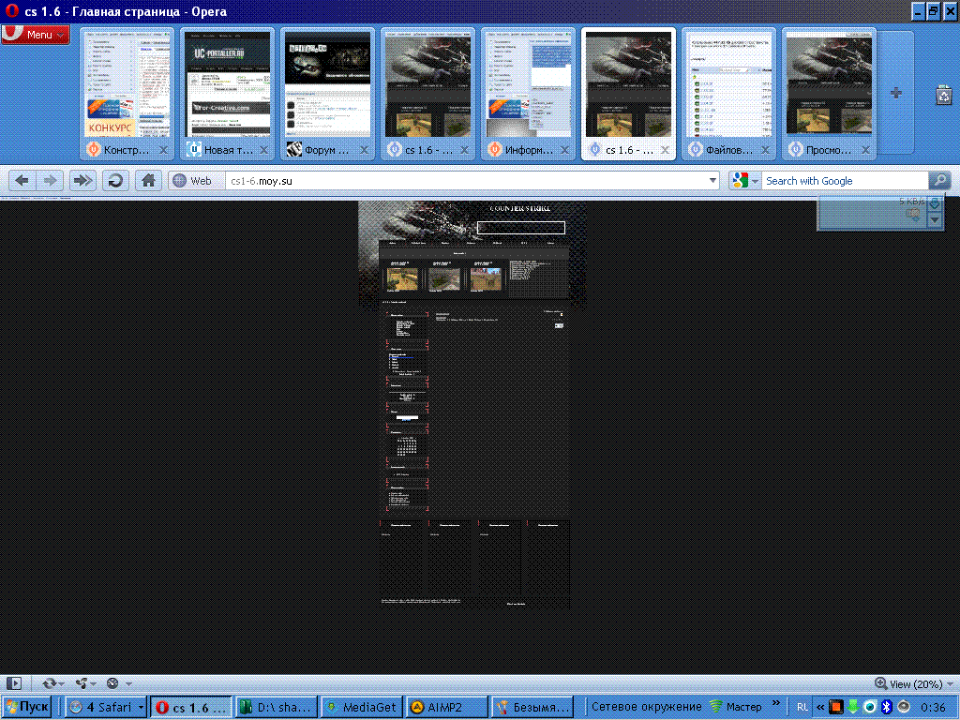
Task: Add a new tab with plus button
Action: 896,93
